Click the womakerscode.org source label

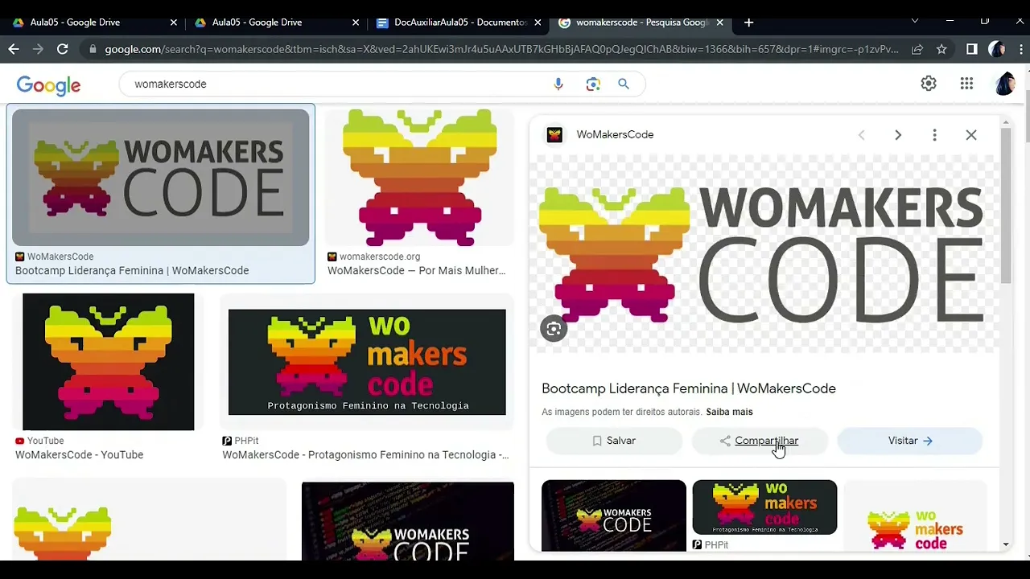380,257
